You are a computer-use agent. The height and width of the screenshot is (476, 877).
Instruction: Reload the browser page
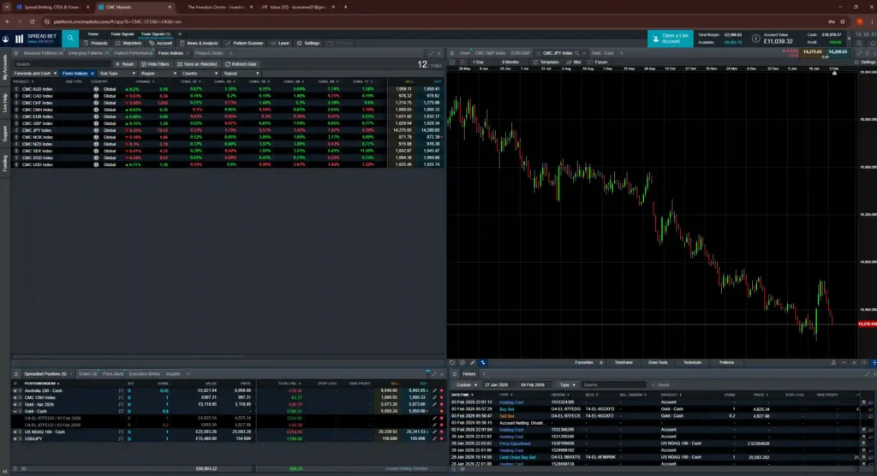[x=32, y=21]
